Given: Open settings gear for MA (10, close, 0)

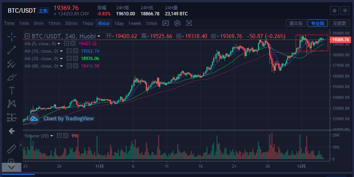Looking at the screenshot, I should tap(69, 51).
